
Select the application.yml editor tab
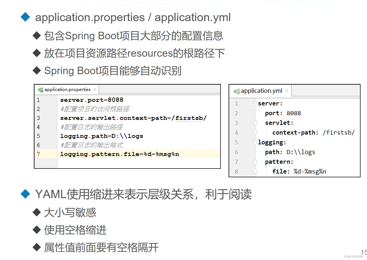(x=261, y=91)
